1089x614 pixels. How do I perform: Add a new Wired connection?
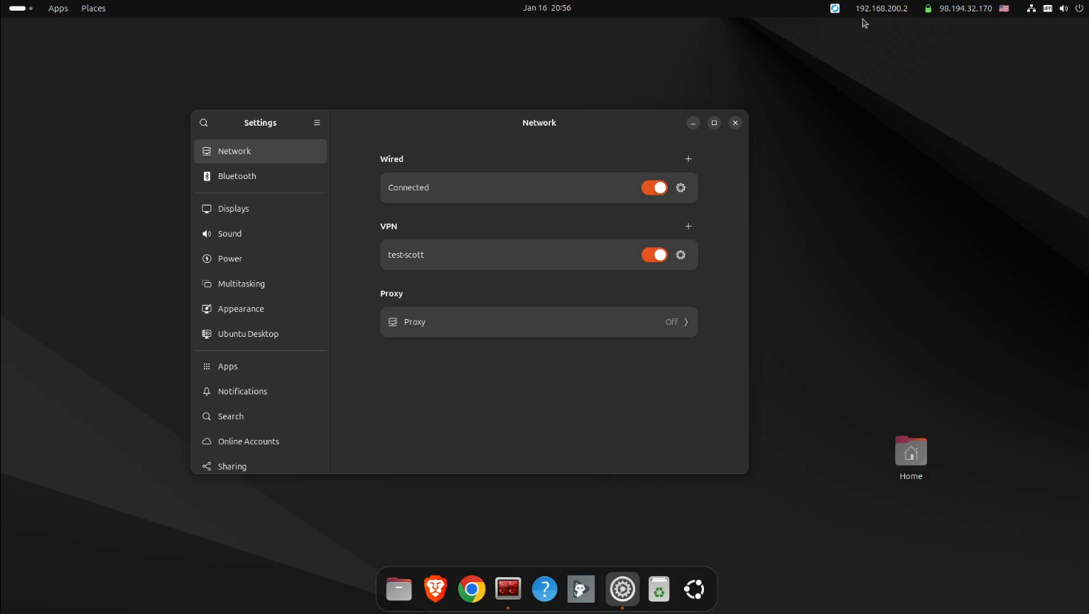point(688,159)
